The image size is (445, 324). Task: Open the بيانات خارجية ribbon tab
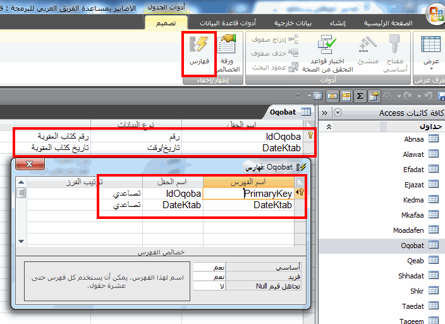(x=293, y=23)
